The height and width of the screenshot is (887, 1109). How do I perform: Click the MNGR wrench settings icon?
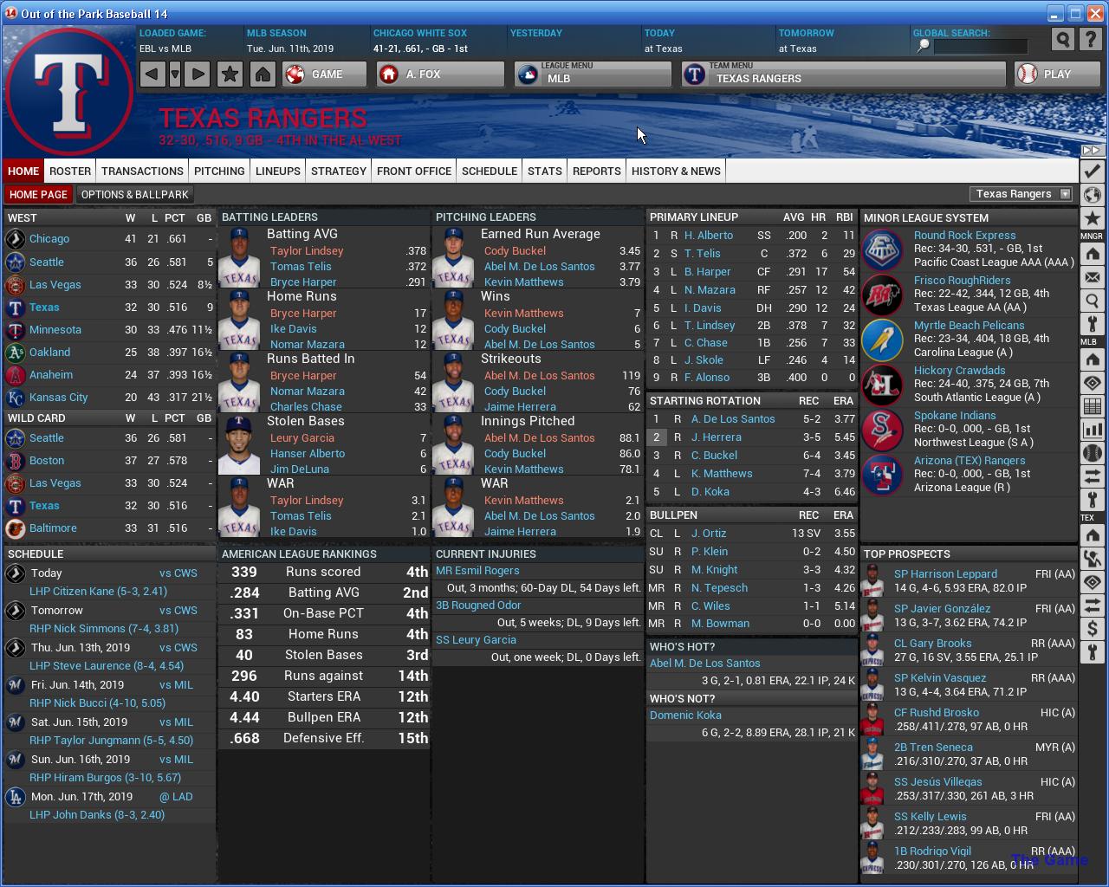(x=1092, y=325)
